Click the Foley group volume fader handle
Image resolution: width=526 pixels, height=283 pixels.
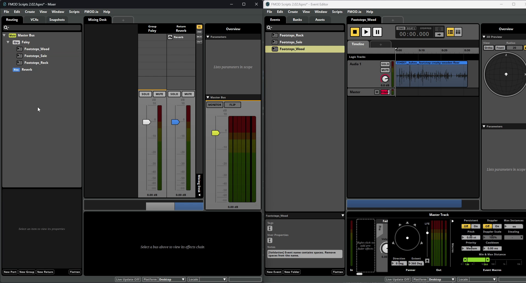[147, 122]
